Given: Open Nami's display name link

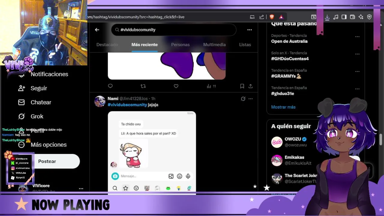Looking at the screenshot, I should pyautogui.click(x=113, y=98).
